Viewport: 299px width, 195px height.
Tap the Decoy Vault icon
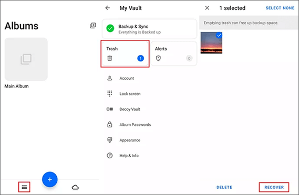point(110,109)
